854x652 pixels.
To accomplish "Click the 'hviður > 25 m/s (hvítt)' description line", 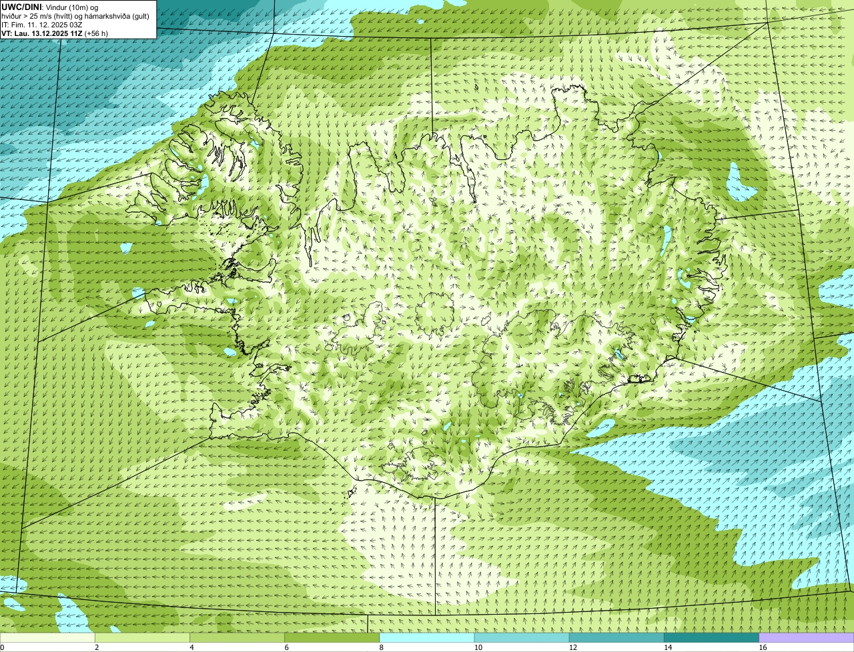I will click(75, 16).
